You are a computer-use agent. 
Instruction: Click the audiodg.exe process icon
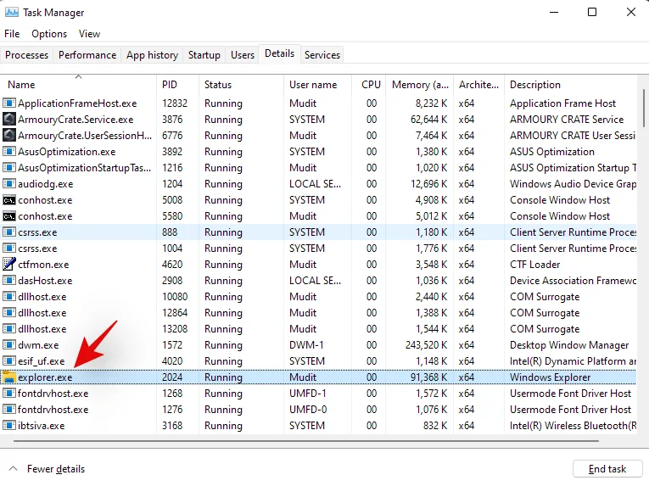(9, 184)
